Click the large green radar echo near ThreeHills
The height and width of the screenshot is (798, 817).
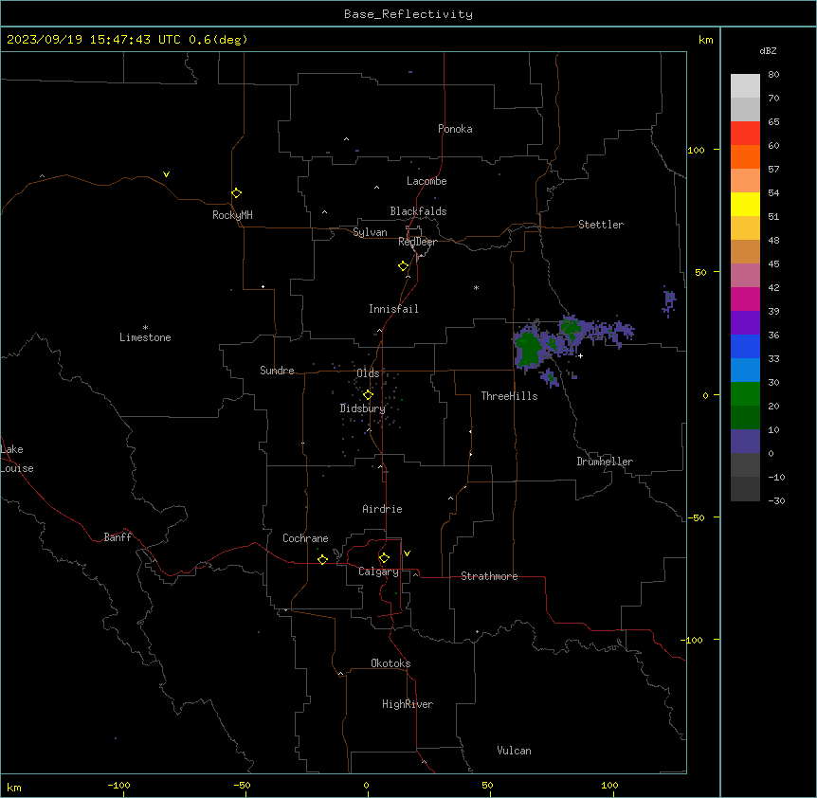(x=530, y=349)
